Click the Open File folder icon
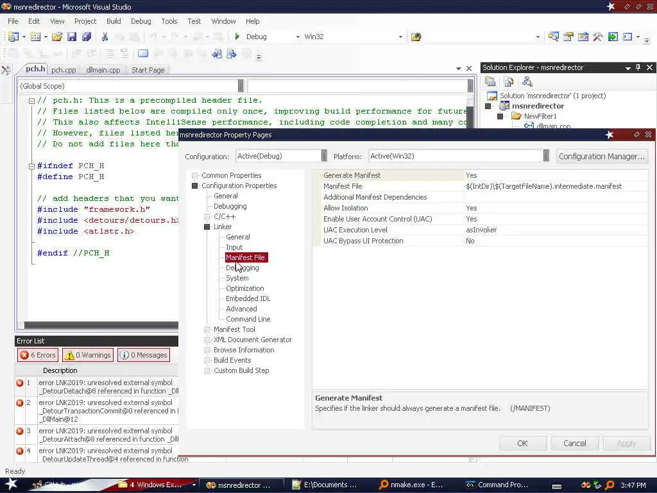The image size is (657, 493). [x=57, y=37]
